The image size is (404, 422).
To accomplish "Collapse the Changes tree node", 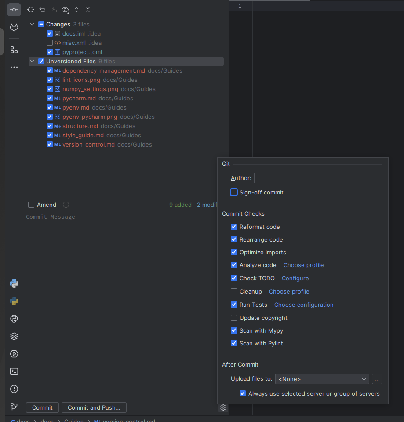I will point(32,25).
